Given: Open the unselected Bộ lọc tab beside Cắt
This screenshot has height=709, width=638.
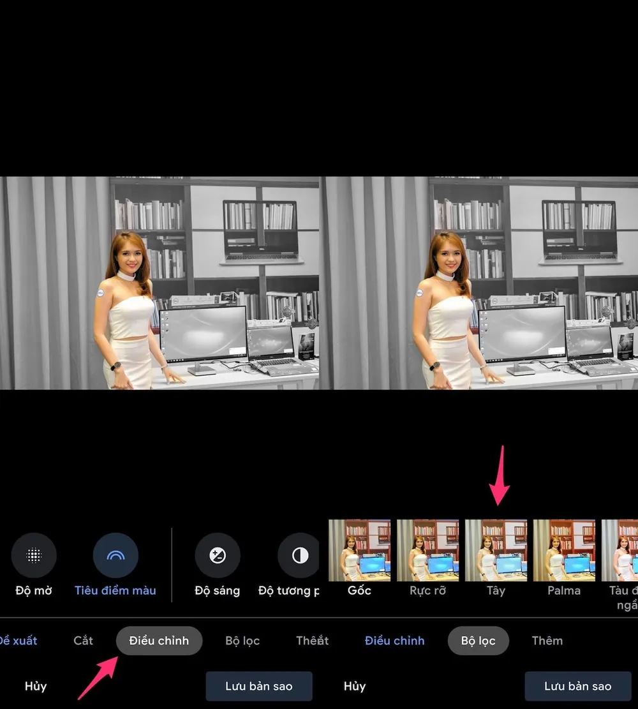Looking at the screenshot, I should tap(242, 641).
